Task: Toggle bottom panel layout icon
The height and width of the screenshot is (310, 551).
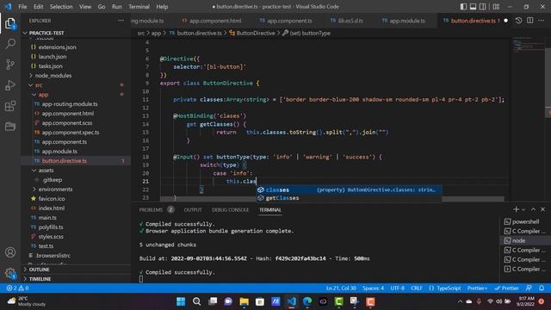Action: (473, 7)
